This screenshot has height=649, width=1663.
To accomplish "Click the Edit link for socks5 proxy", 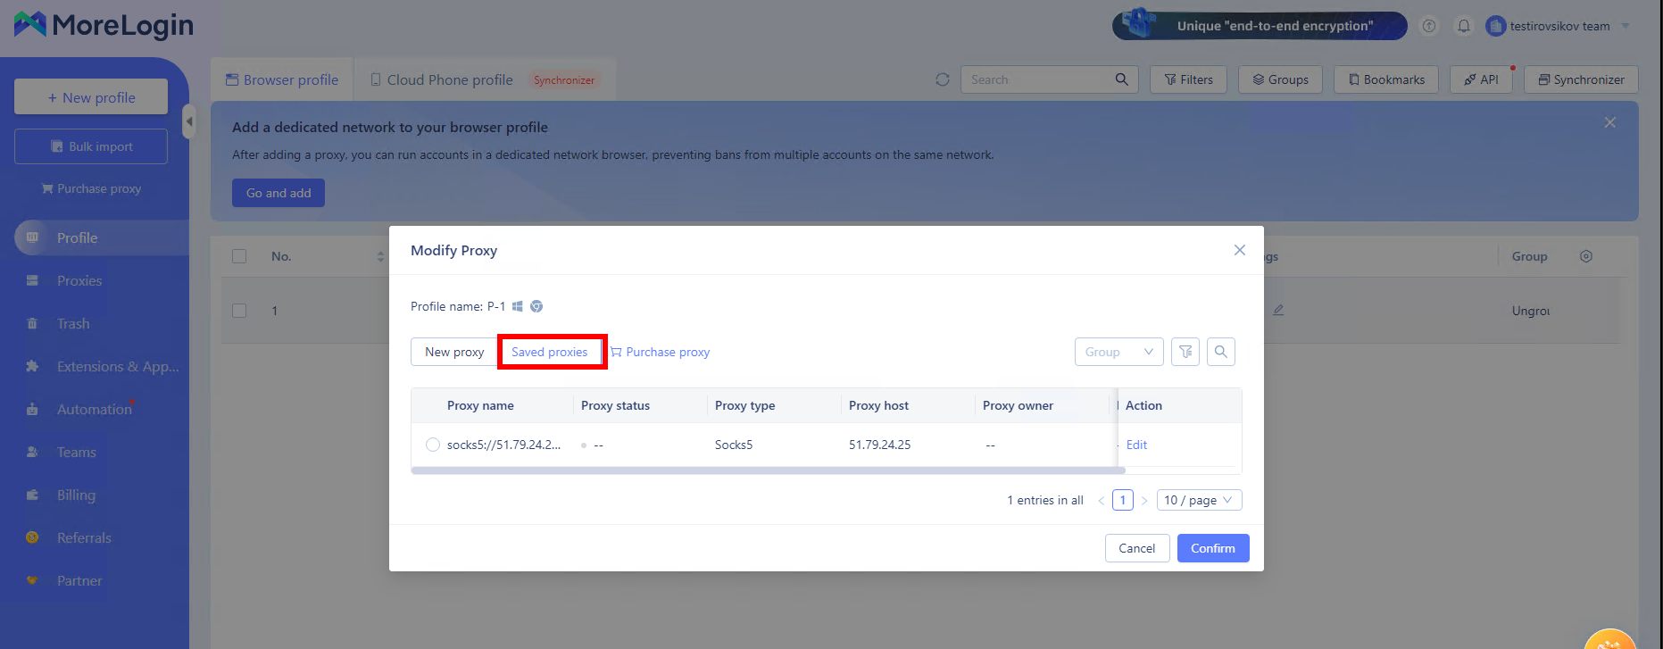I will pos(1136,445).
